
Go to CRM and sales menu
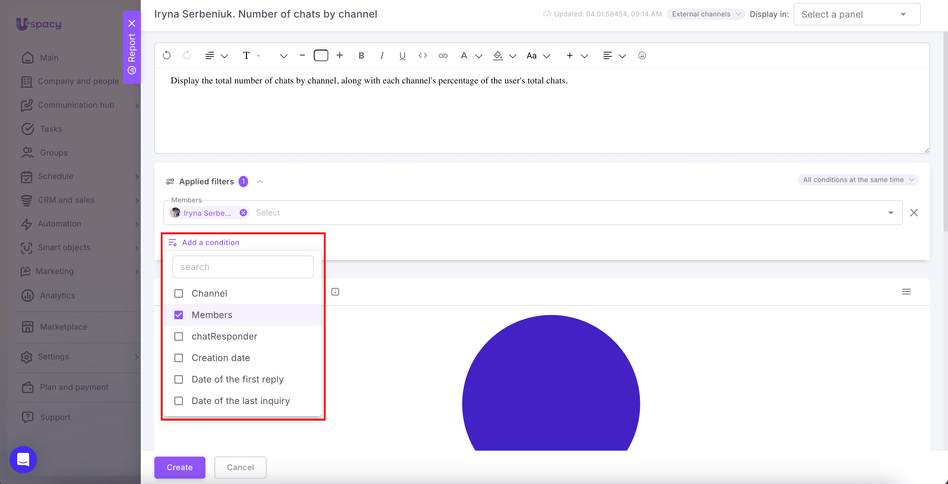click(66, 200)
